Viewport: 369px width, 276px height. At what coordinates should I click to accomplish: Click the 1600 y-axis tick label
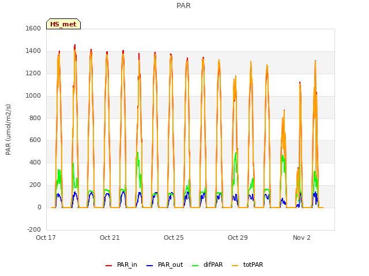click(x=33, y=28)
